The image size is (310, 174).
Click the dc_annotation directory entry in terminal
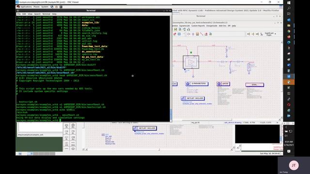(92, 52)
